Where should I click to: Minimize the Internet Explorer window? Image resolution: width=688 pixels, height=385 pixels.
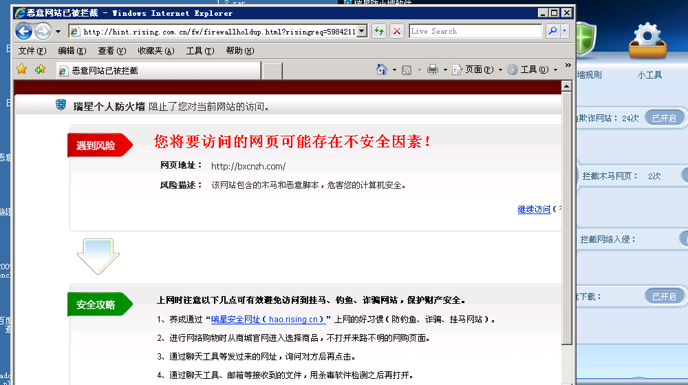coord(543,12)
